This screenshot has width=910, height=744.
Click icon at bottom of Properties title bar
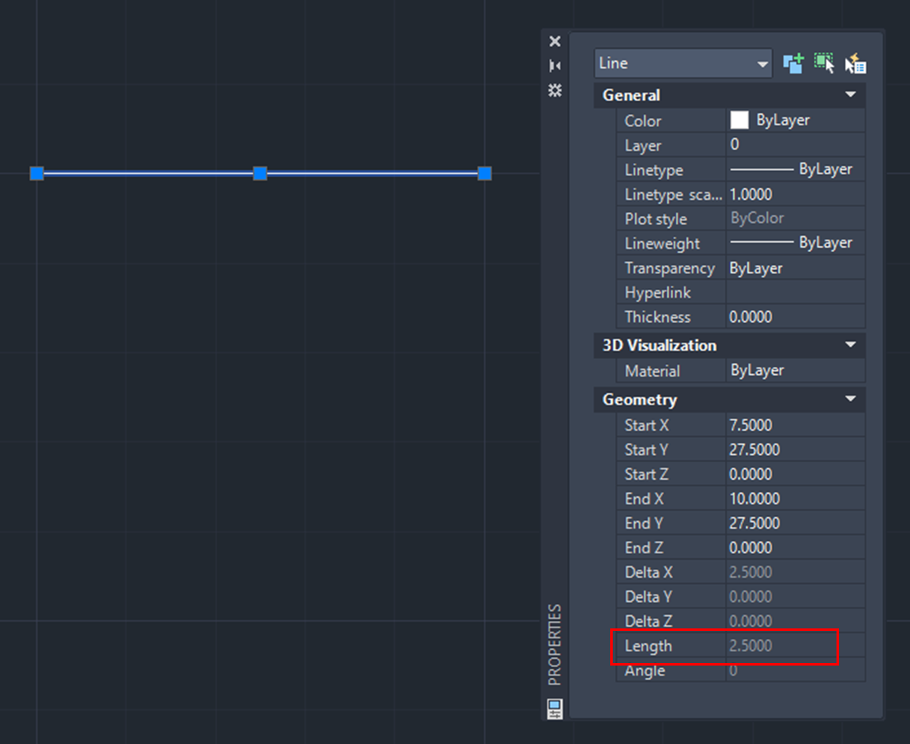point(555,708)
